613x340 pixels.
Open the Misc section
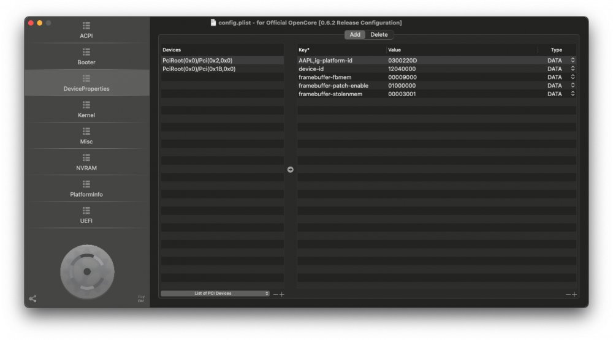(x=86, y=135)
